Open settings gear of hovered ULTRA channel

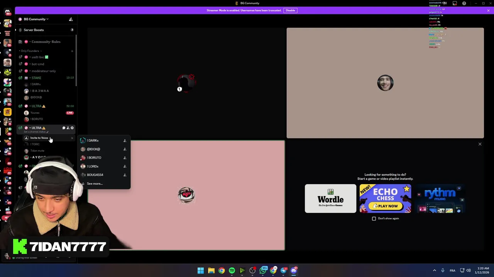72,128
